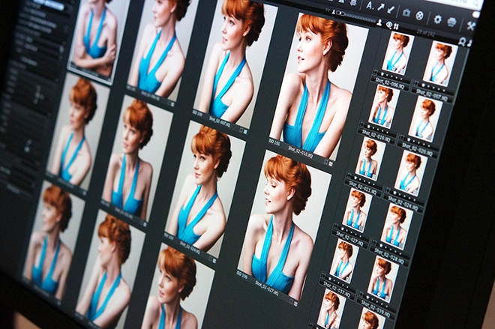
Task: Select browser thumbnail Shot_02-006.IIQ
Action: (x=397, y=52)
